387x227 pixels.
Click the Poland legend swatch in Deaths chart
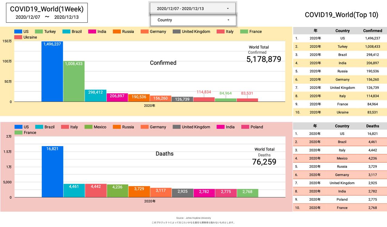point(246,127)
